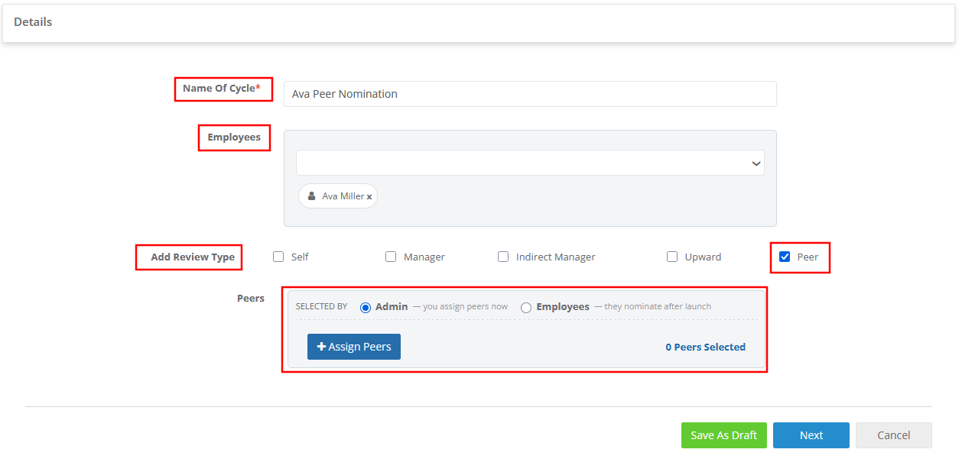Viewport: 962px width, 459px height.
Task: Select Admin as peer selector
Action: coord(366,307)
